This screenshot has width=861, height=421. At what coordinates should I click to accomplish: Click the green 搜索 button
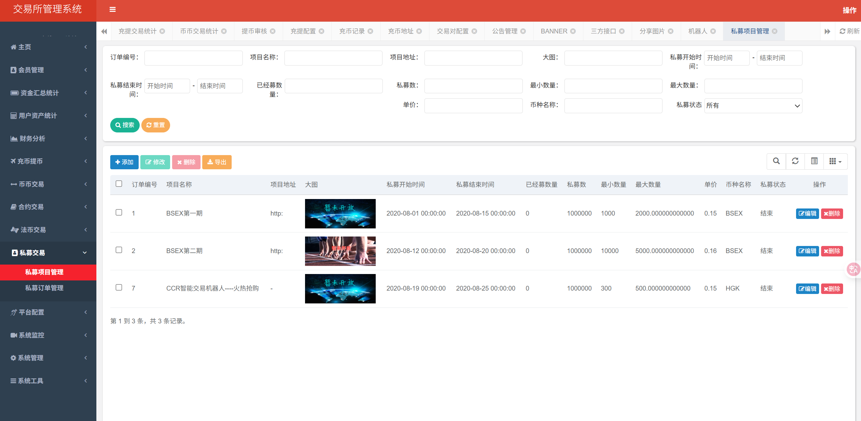[x=125, y=125]
